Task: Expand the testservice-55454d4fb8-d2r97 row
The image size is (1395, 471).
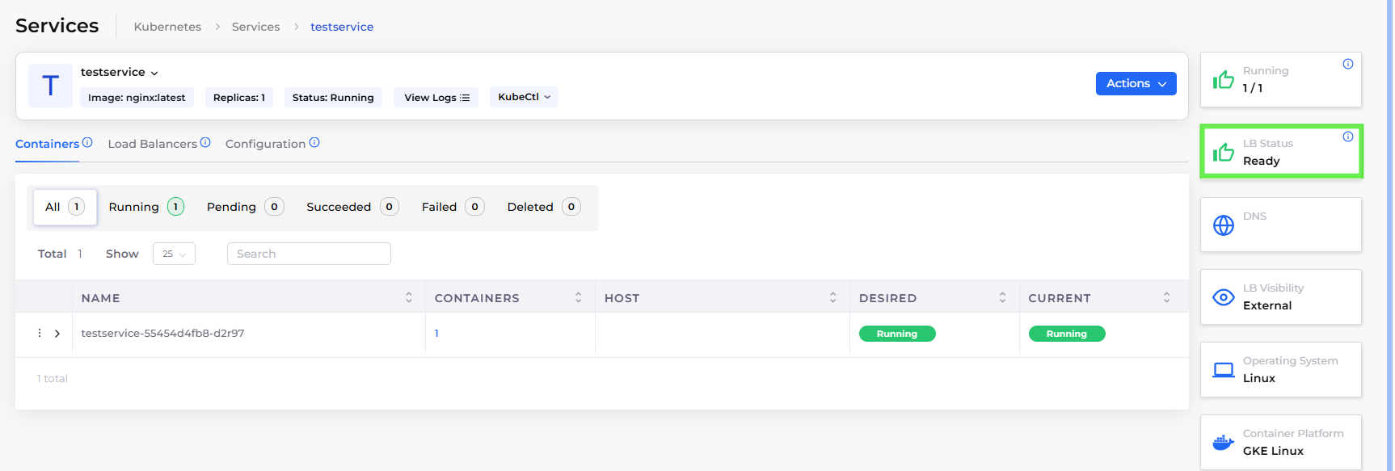Action: tap(57, 334)
